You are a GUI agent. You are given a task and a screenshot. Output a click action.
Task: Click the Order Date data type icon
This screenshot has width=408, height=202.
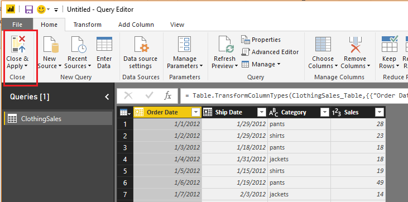[139, 113]
